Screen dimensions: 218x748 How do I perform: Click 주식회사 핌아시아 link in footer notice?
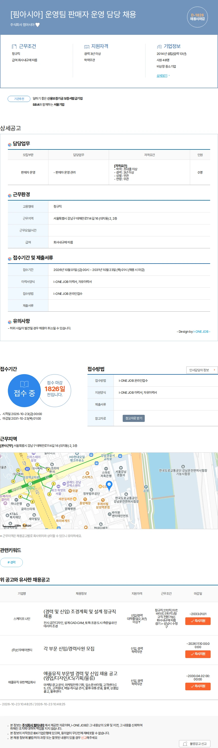(33, 725)
